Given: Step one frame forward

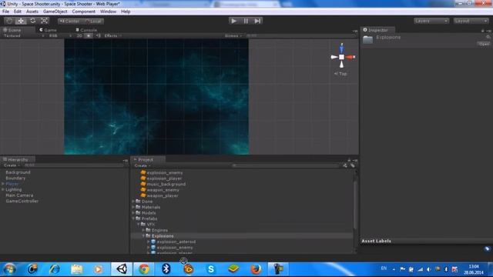Looking at the screenshot, I should (x=257, y=21).
